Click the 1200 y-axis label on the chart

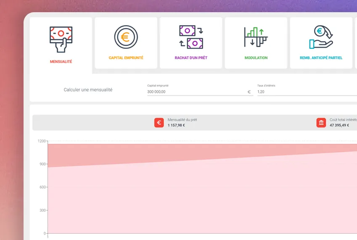pos(42,141)
